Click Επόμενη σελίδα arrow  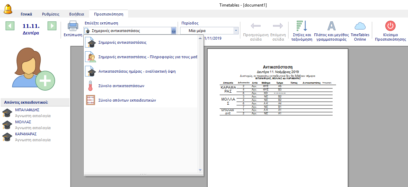pyautogui.click(x=278, y=26)
